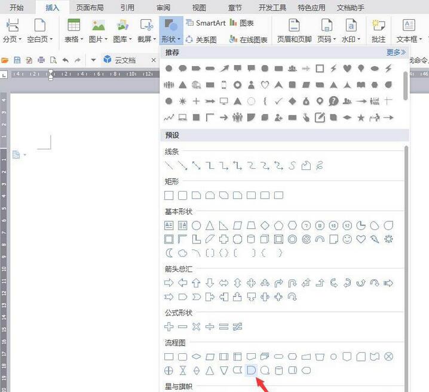Expand the Screenshot dropdown
Viewport: 429px width, 392px height.
click(x=146, y=30)
